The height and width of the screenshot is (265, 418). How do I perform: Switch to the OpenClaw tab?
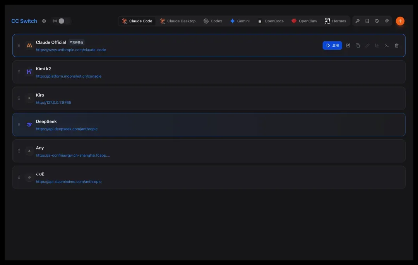coord(304,21)
